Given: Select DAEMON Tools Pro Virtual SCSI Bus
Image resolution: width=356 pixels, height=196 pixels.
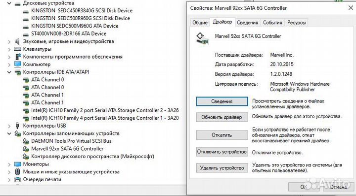Looking at the screenshot, I should pyautogui.click(x=71, y=141).
